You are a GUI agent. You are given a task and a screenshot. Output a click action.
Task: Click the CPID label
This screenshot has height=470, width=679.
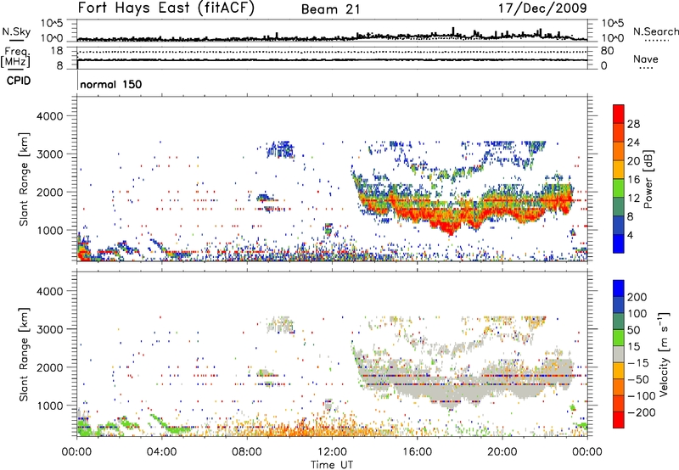[19, 81]
